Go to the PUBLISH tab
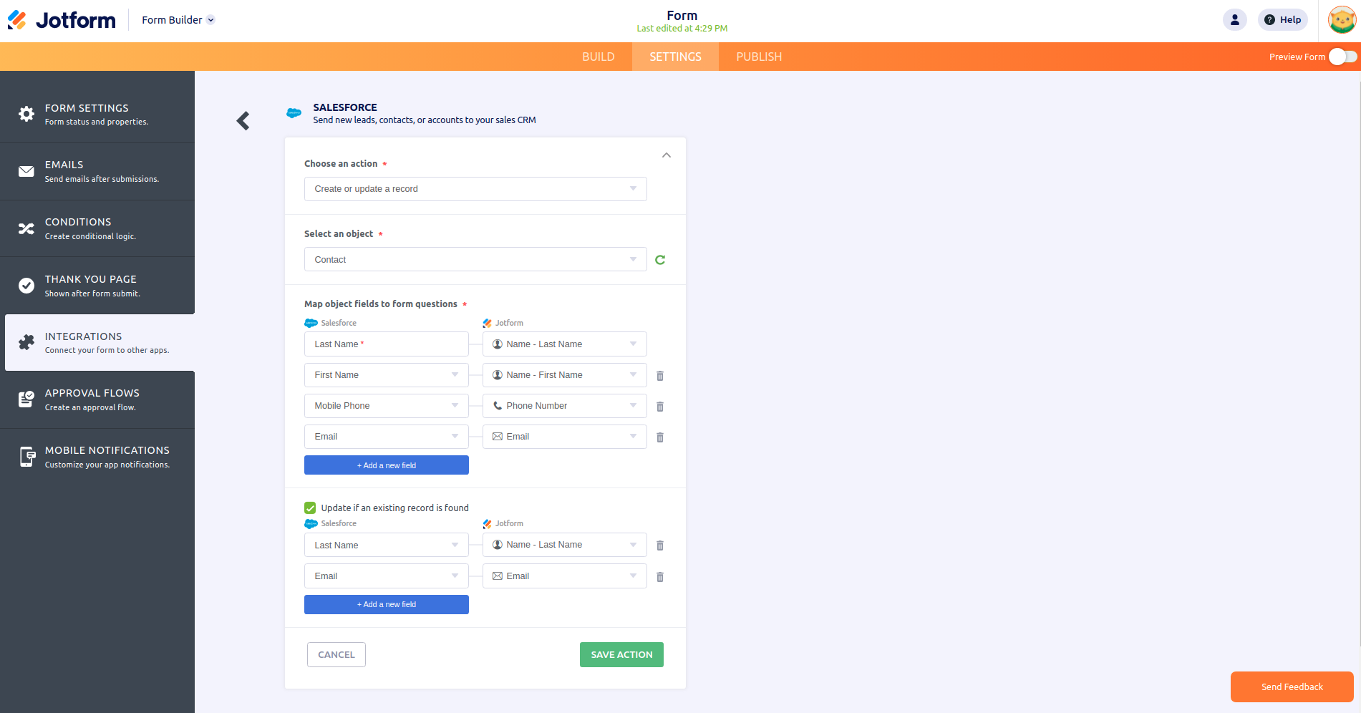This screenshot has height=713, width=1361. tap(758, 57)
